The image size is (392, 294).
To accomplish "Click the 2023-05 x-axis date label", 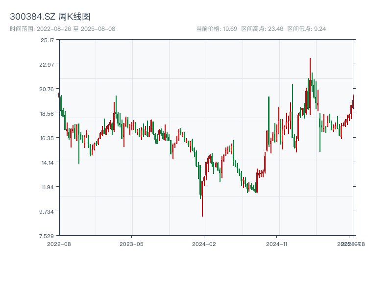I will [131, 244].
